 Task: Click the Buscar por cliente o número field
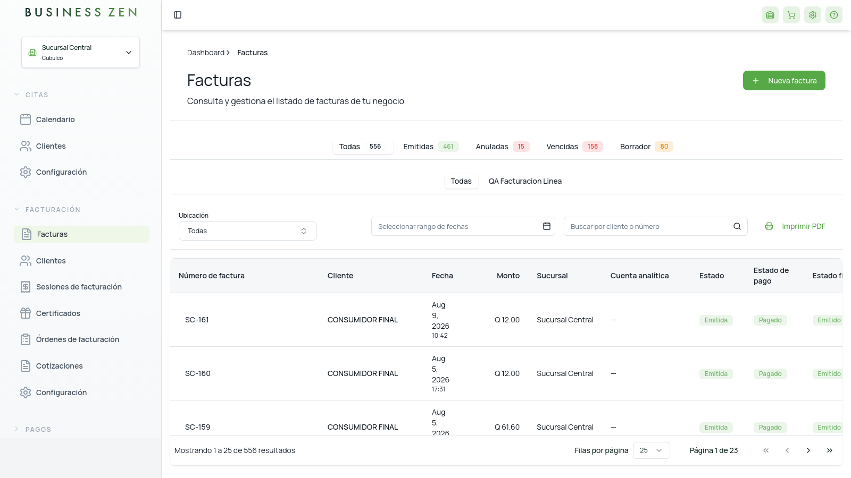(x=656, y=226)
